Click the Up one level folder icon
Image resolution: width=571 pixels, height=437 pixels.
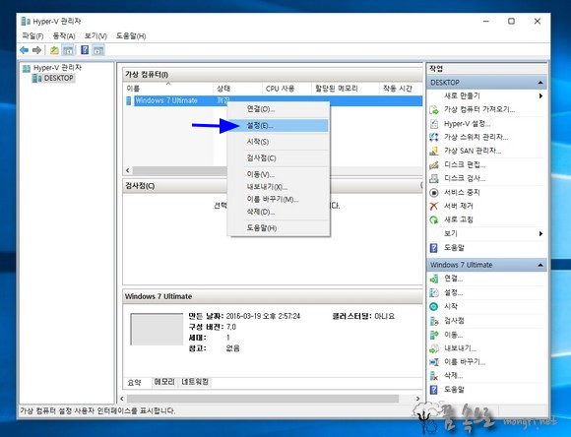54,50
